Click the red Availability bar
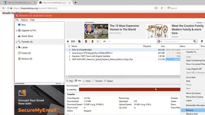205x115 pixels. coord(129,89)
